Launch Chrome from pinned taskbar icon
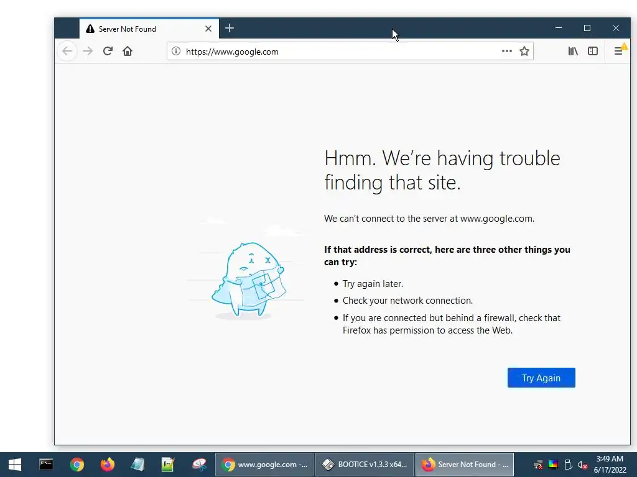Image resolution: width=637 pixels, height=477 pixels. point(77,465)
